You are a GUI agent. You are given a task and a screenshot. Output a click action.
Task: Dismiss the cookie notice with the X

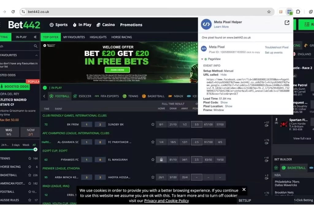pyautogui.click(x=244, y=189)
